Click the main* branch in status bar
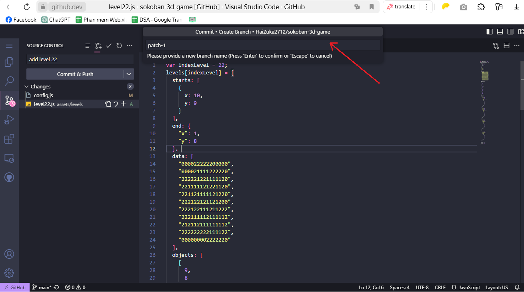The image size is (524, 292). click(x=42, y=287)
